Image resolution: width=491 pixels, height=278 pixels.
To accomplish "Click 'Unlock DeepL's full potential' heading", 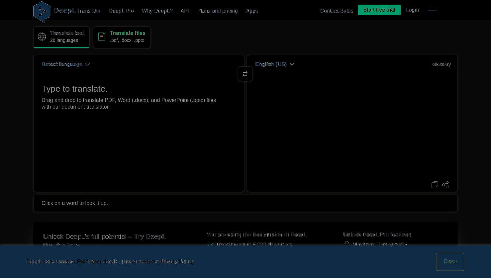I will click(x=104, y=236).
